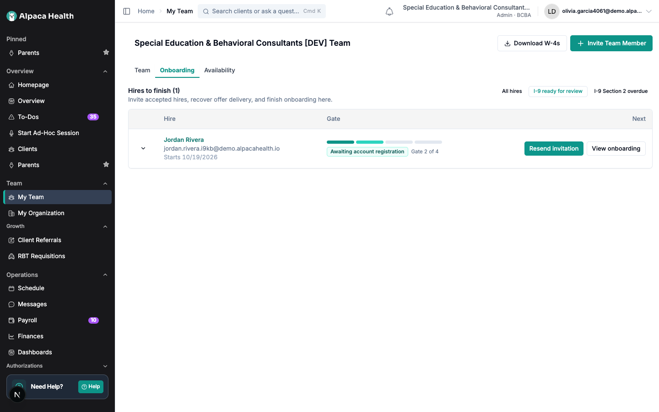Open the user account dropdown
This screenshot has width=659, height=412.
598,11
